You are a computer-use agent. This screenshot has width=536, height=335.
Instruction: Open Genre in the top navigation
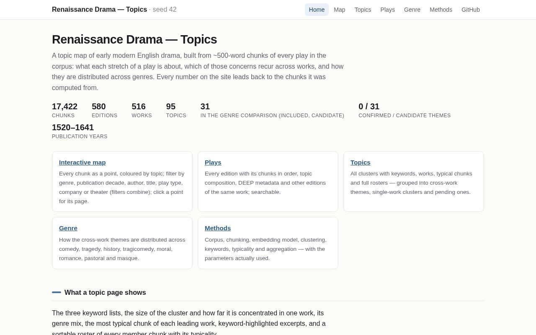click(412, 10)
